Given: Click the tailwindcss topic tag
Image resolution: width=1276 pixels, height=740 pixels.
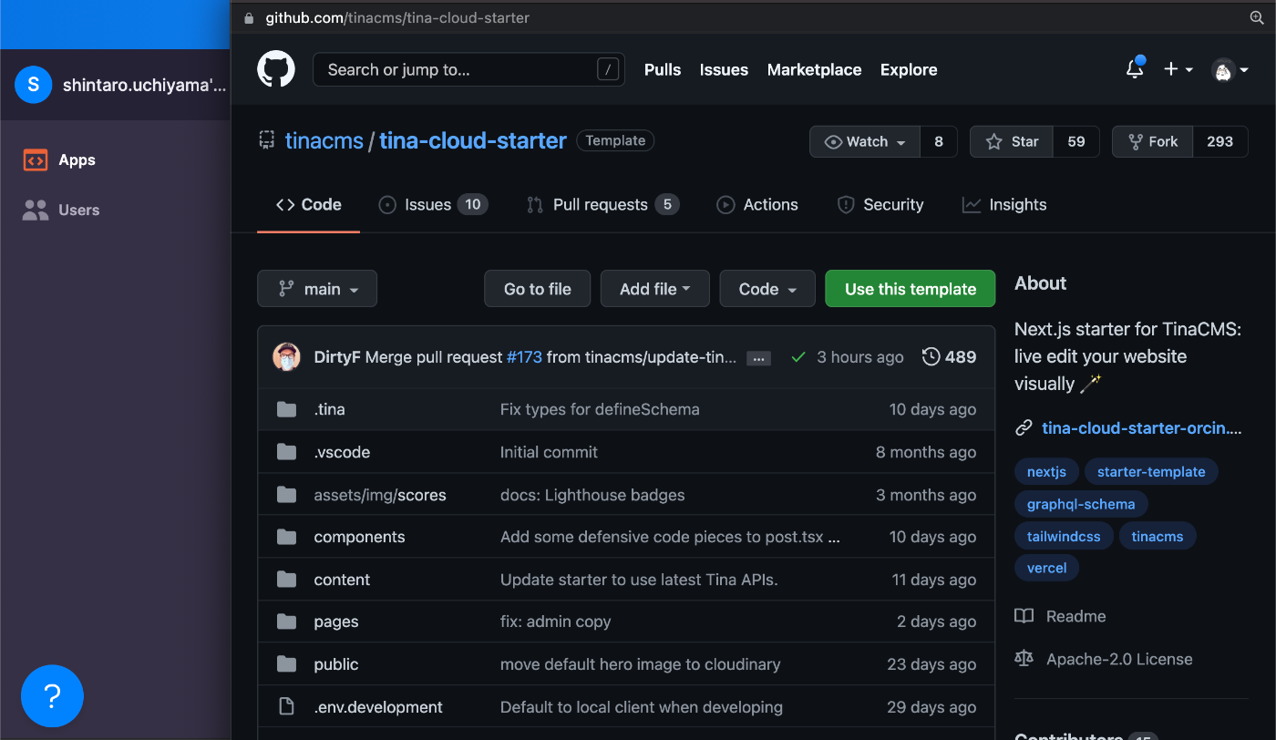Looking at the screenshot, I should pos(1064,537).
